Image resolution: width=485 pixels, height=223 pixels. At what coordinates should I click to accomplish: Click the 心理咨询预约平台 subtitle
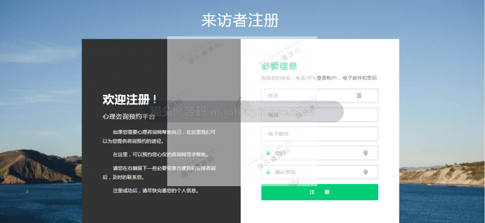pos(129,117)
